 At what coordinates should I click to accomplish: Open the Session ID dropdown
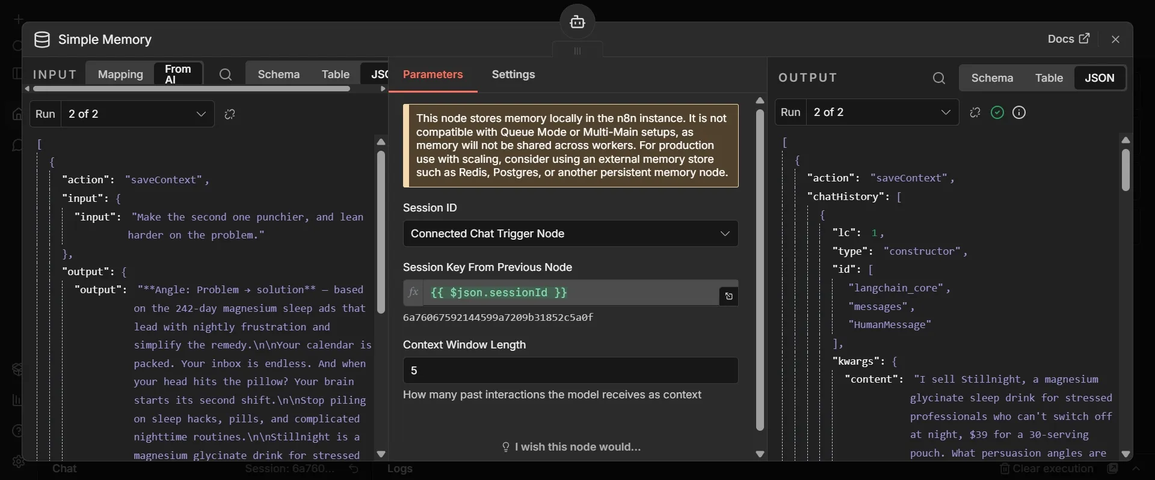pyautogui.click(x=570, y=234)
